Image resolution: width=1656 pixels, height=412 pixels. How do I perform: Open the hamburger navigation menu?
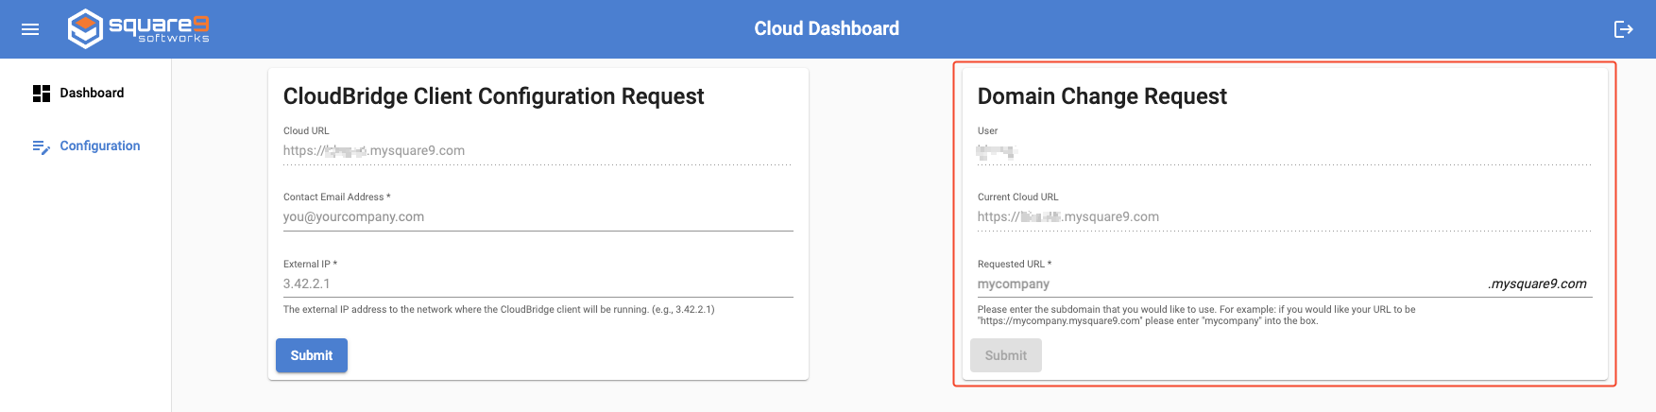click(30, 29)
